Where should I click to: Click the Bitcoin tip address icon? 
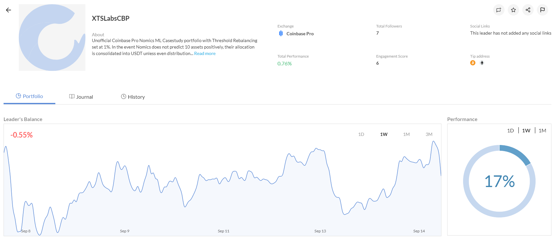click(473, 63)
